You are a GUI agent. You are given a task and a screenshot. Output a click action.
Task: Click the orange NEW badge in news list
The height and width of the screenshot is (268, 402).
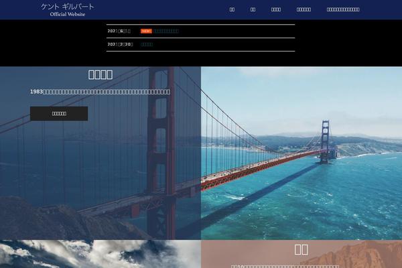pyautogui.click(x=146, y=31)
